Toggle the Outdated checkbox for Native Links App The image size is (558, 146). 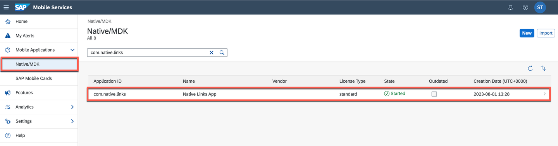tap(434, 94)
